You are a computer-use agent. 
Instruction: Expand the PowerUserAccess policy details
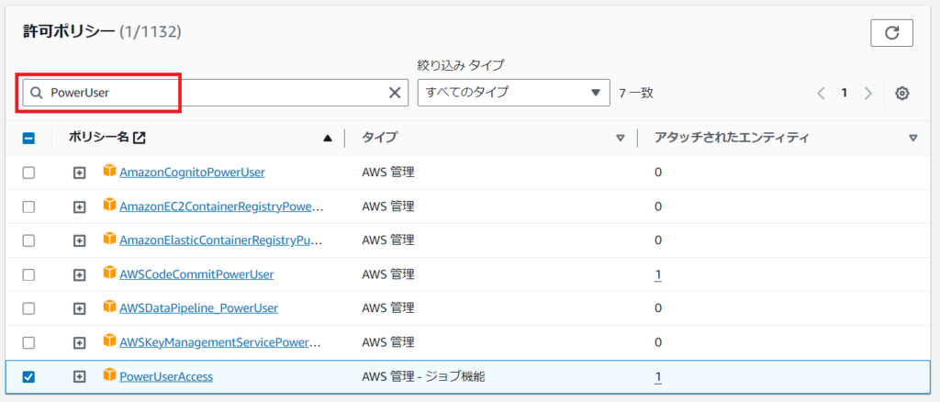pyautogui.click(x=80, y=376)
